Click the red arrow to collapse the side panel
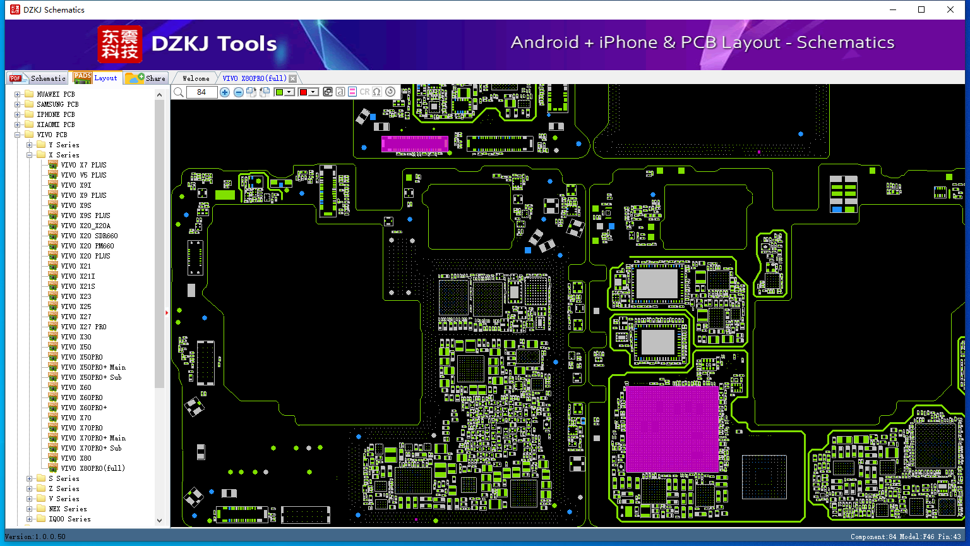970x546 pixels. coord(167,313)
